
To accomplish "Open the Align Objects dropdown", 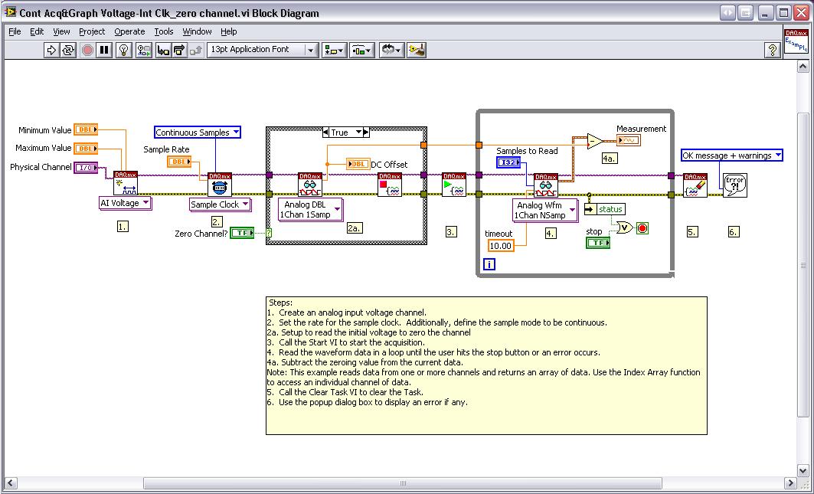I will [x=335, y=50].
